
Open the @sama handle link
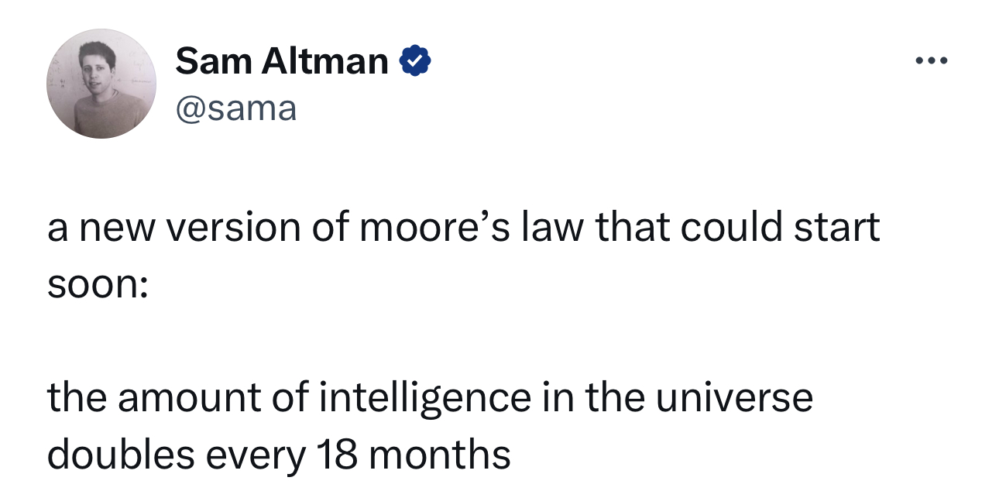(x=236, y=108)
